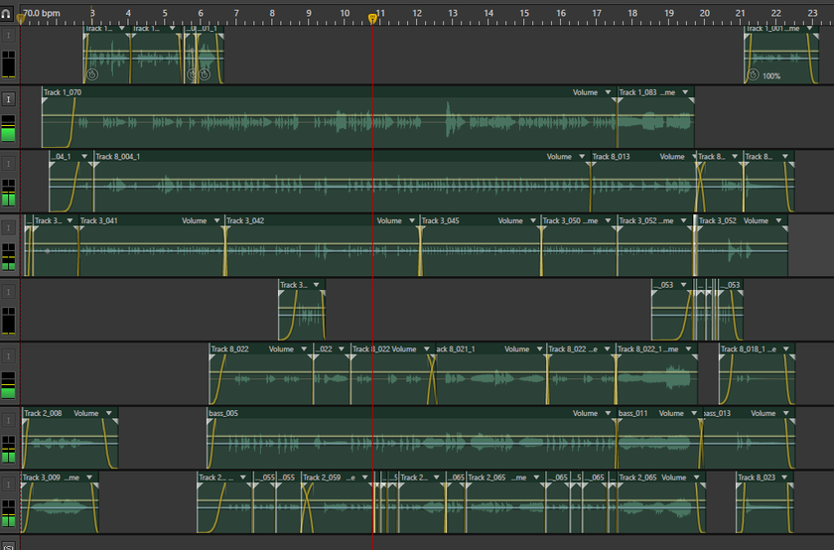Image resolution: width=834 pixels, height=550 pixels.
Task: Toggle the I monitor button on the 053 clips row
Action: point(8,292)
